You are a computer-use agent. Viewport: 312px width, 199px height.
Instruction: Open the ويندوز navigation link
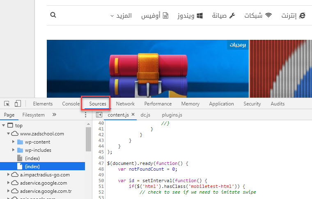pyautogui.click(x=186, y=16)
